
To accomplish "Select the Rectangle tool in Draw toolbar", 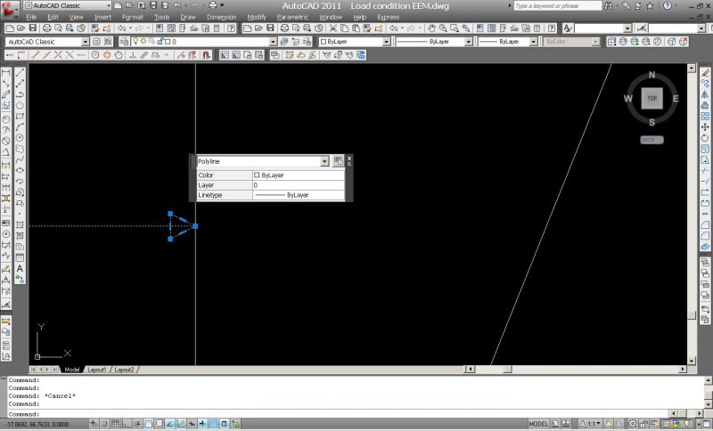I will click(20, 117).
